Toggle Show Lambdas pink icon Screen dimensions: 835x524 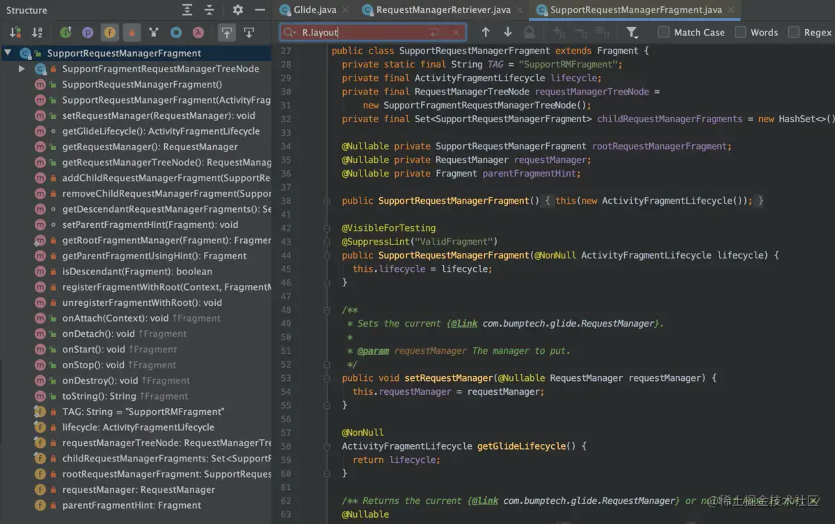click(198, 33)
